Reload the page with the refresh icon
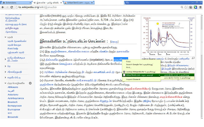The width and height of the screenshot is (204, 127). 11,7
